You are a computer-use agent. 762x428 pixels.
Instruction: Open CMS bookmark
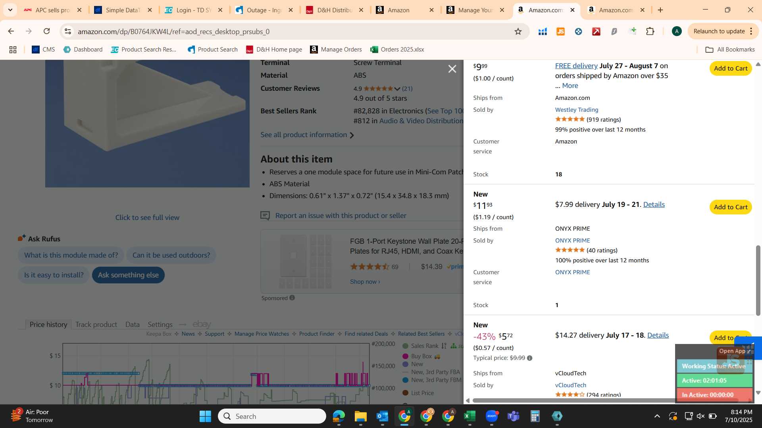tap(43, 50)
